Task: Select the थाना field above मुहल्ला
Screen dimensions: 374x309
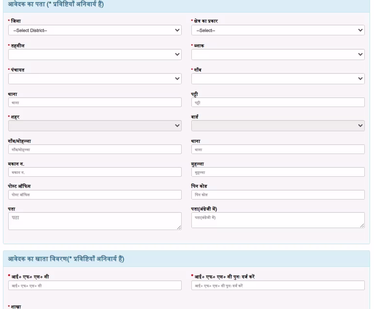Action: 278,150
